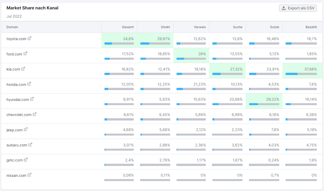
Task: Click the Suche column header
Action: tap(238, 27)
